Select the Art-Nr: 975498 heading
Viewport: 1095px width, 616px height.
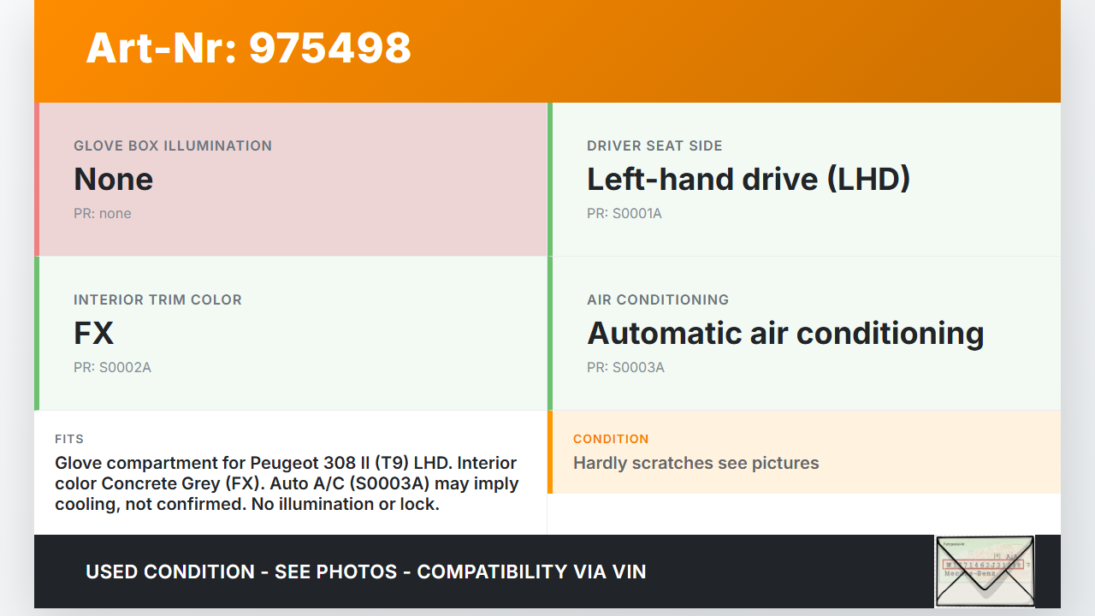[x=249, y=48]
